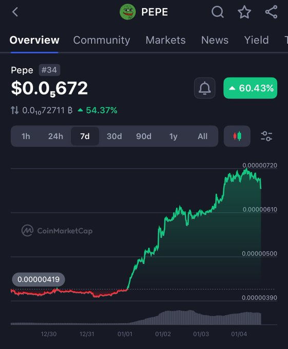Tap the volume bars under the chart
Image resolution: width=288 pixels, height=349 pixels.
(x=136, y=318)
